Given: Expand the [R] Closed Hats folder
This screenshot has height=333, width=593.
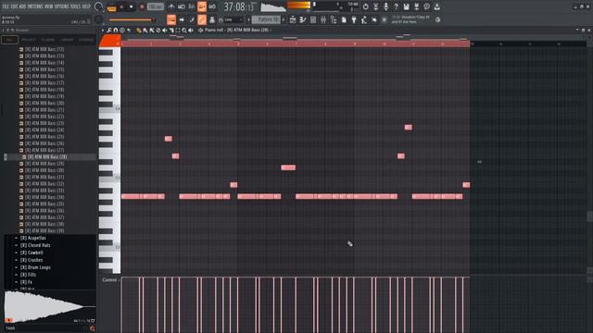Looking at the screenshot, I should coord(35,245).
